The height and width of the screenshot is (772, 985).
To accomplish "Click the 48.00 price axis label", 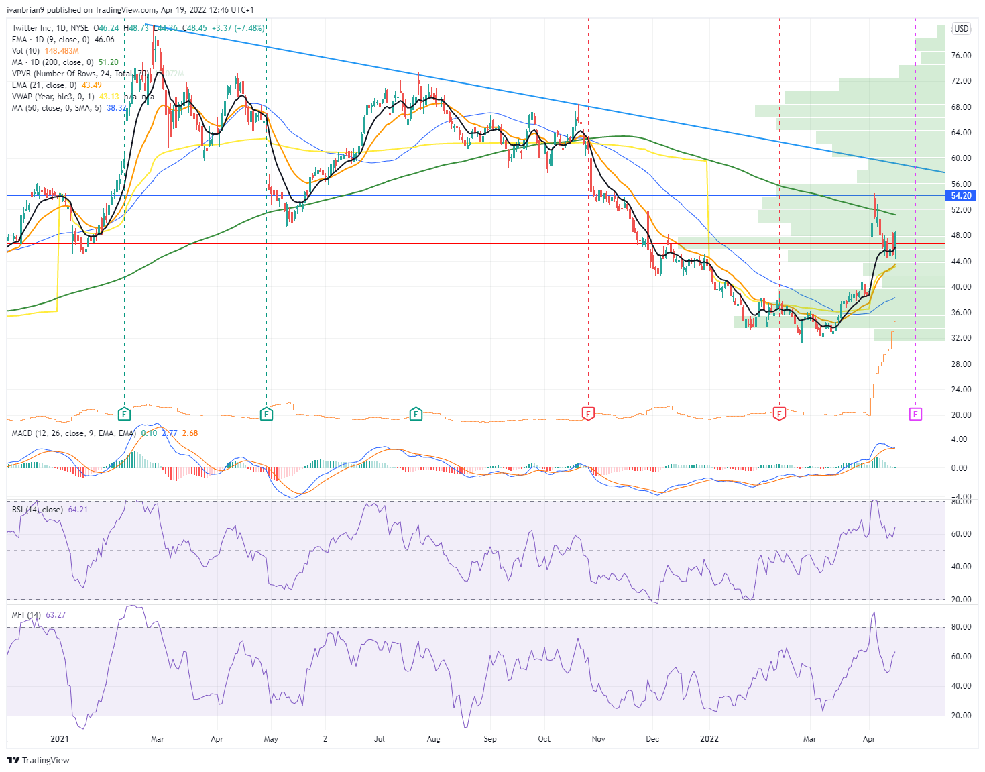I will pos(961,235).
